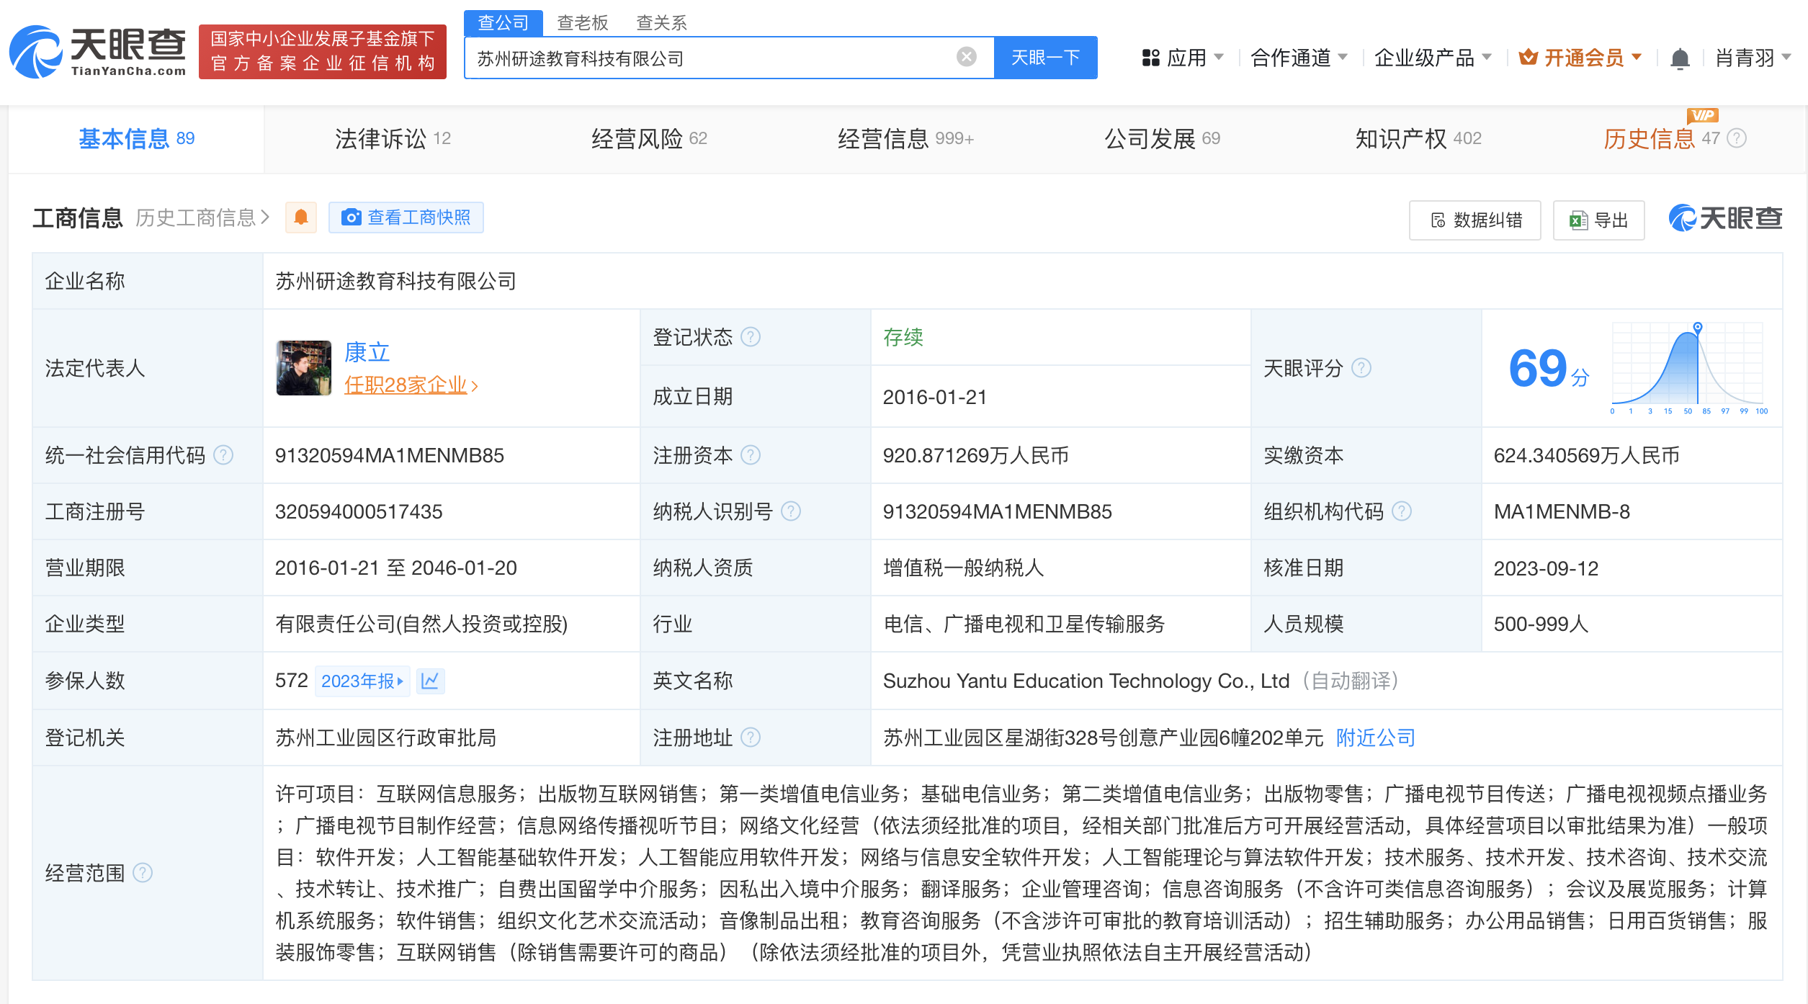Open the 合作通道 dropdown menu
Screen dimensions: 1808x1004
1299,58
